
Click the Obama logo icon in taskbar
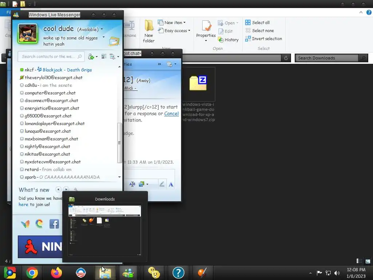[x=81, y=273]
